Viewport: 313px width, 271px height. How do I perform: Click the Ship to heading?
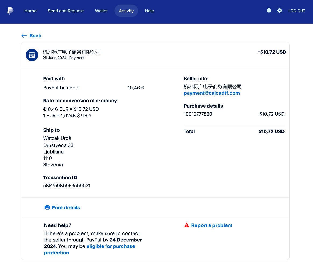[x=52, y=130]
